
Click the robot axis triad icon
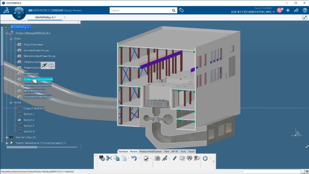(297, 133)
